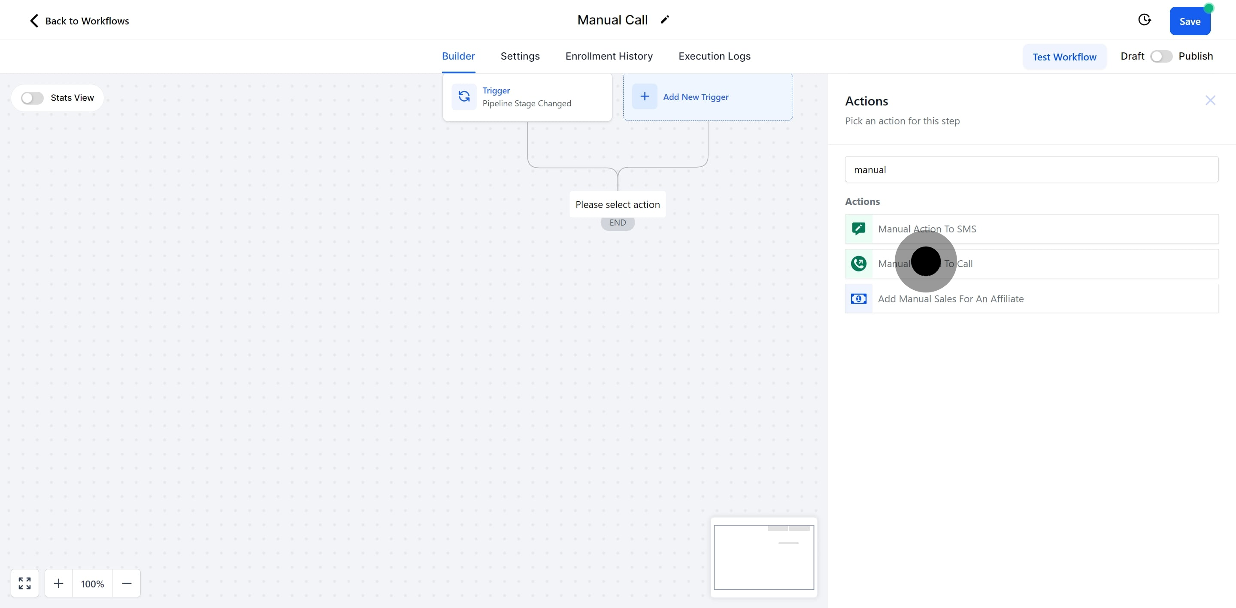Click the plus icon for Add New Trigger

644,96
